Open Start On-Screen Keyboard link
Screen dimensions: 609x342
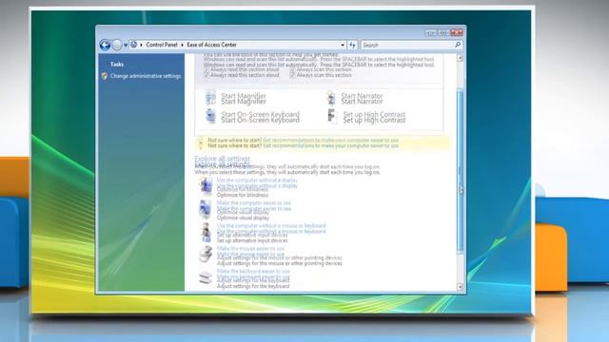coord(260,117)
